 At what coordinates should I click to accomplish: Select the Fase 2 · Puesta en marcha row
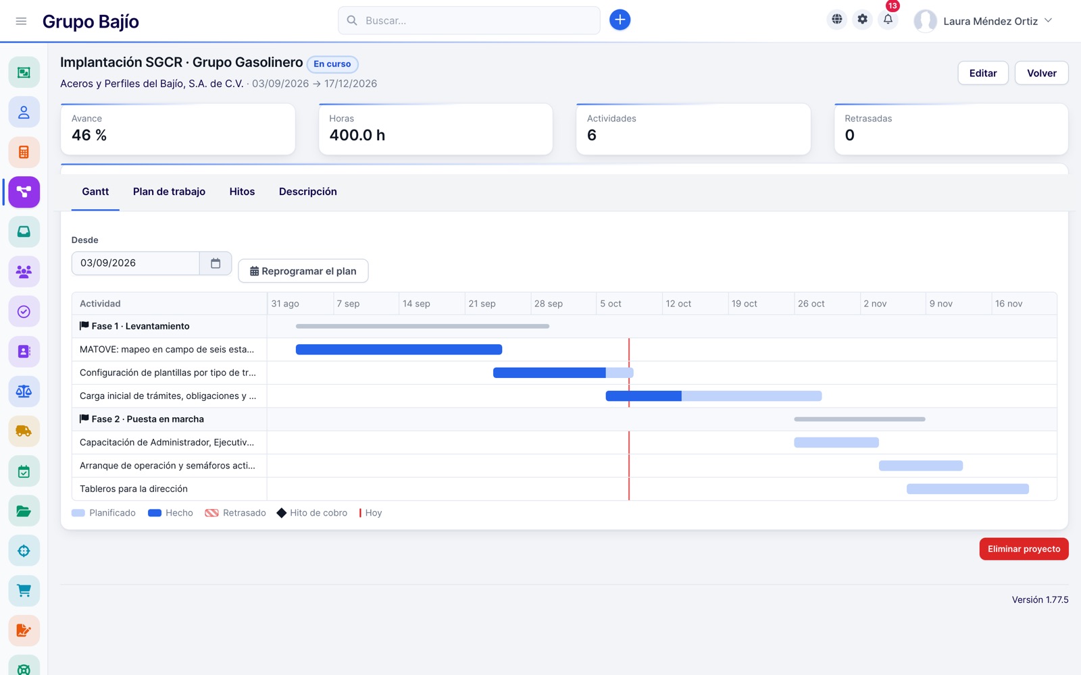(x=564, y=419)
